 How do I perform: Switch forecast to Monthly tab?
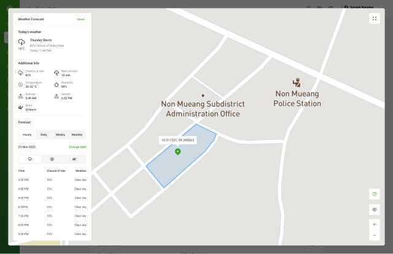77,135
